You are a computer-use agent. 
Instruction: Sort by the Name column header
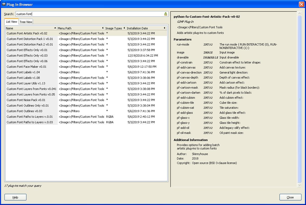pyautogui.click(x=31, y=28)
